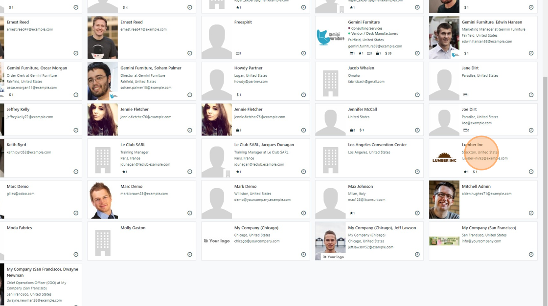The width and height of the screenshot is (548, 306).
Task: Click email lumber-inv92@example.com
Action: [485, 158]
